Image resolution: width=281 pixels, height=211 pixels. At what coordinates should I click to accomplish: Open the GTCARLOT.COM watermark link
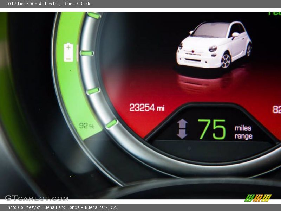click(37, 198)
